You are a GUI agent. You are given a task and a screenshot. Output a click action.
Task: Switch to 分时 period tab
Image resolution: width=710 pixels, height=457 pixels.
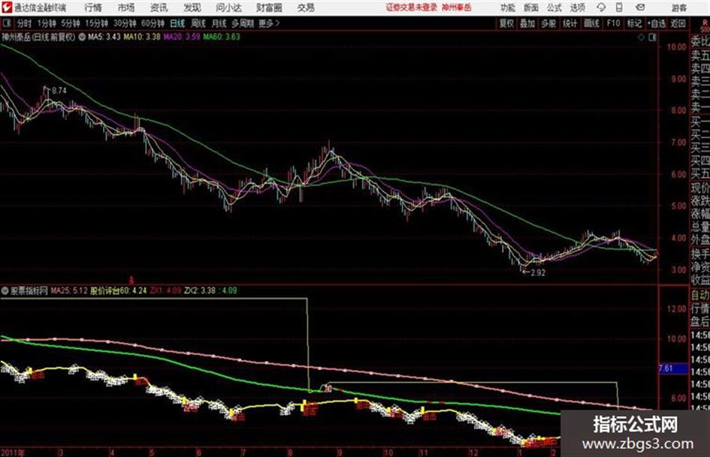24,23
